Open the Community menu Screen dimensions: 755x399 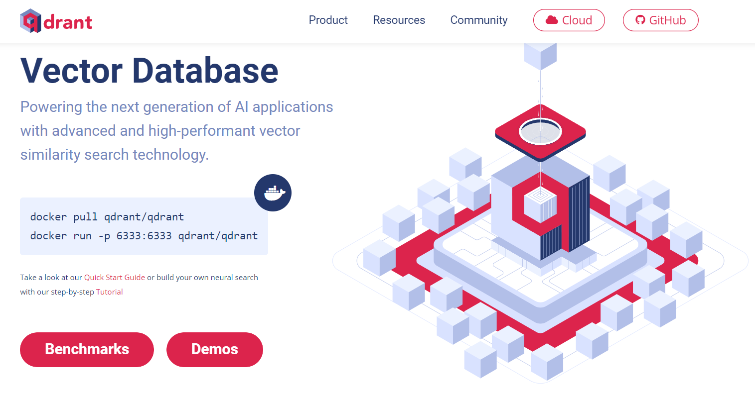(479, 20)
